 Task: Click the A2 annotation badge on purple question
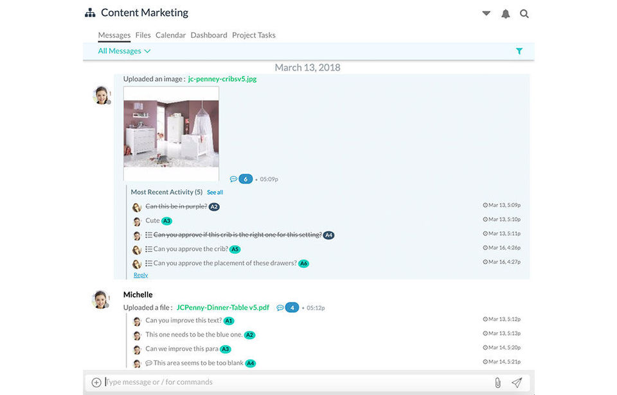[x=214, y=206]
